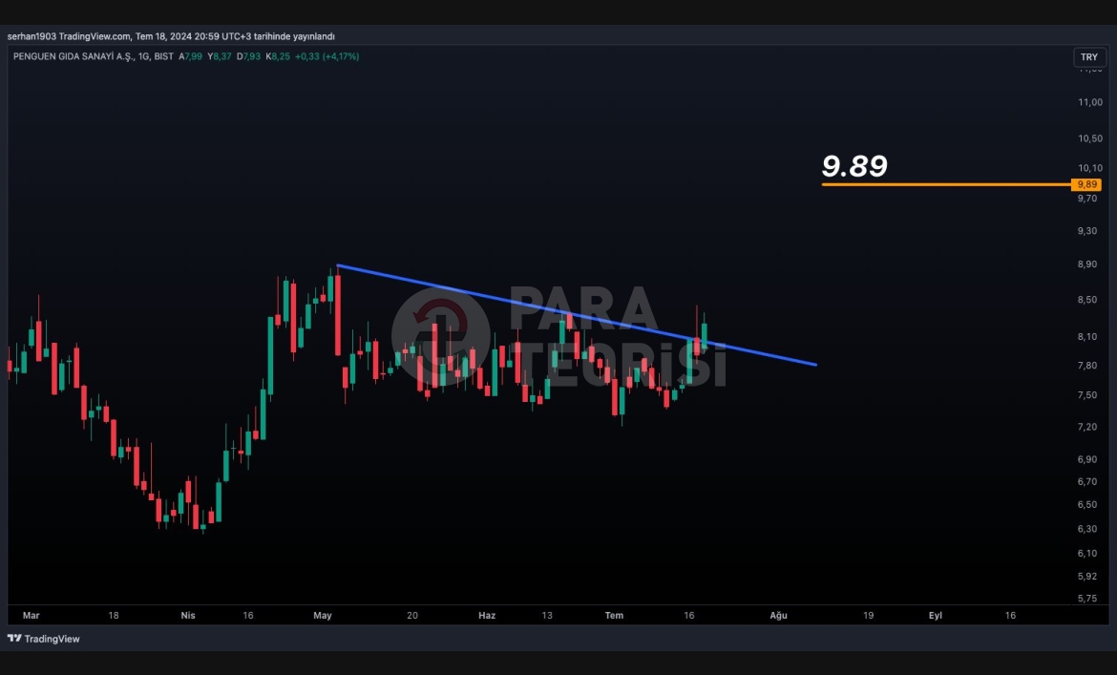Click the 6,30 price axis label
The image size is (1117, 675).
1087,529
